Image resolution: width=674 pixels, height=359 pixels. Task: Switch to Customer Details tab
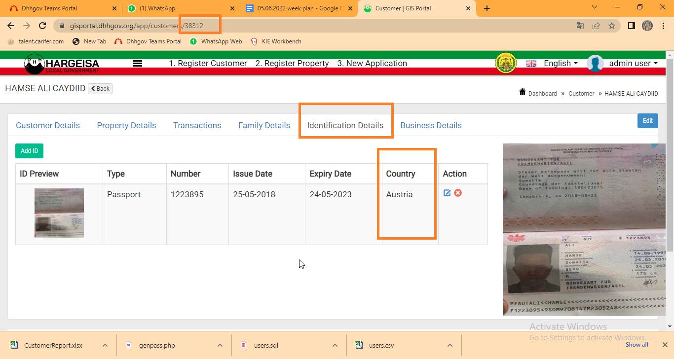click(x=48, y=125)
